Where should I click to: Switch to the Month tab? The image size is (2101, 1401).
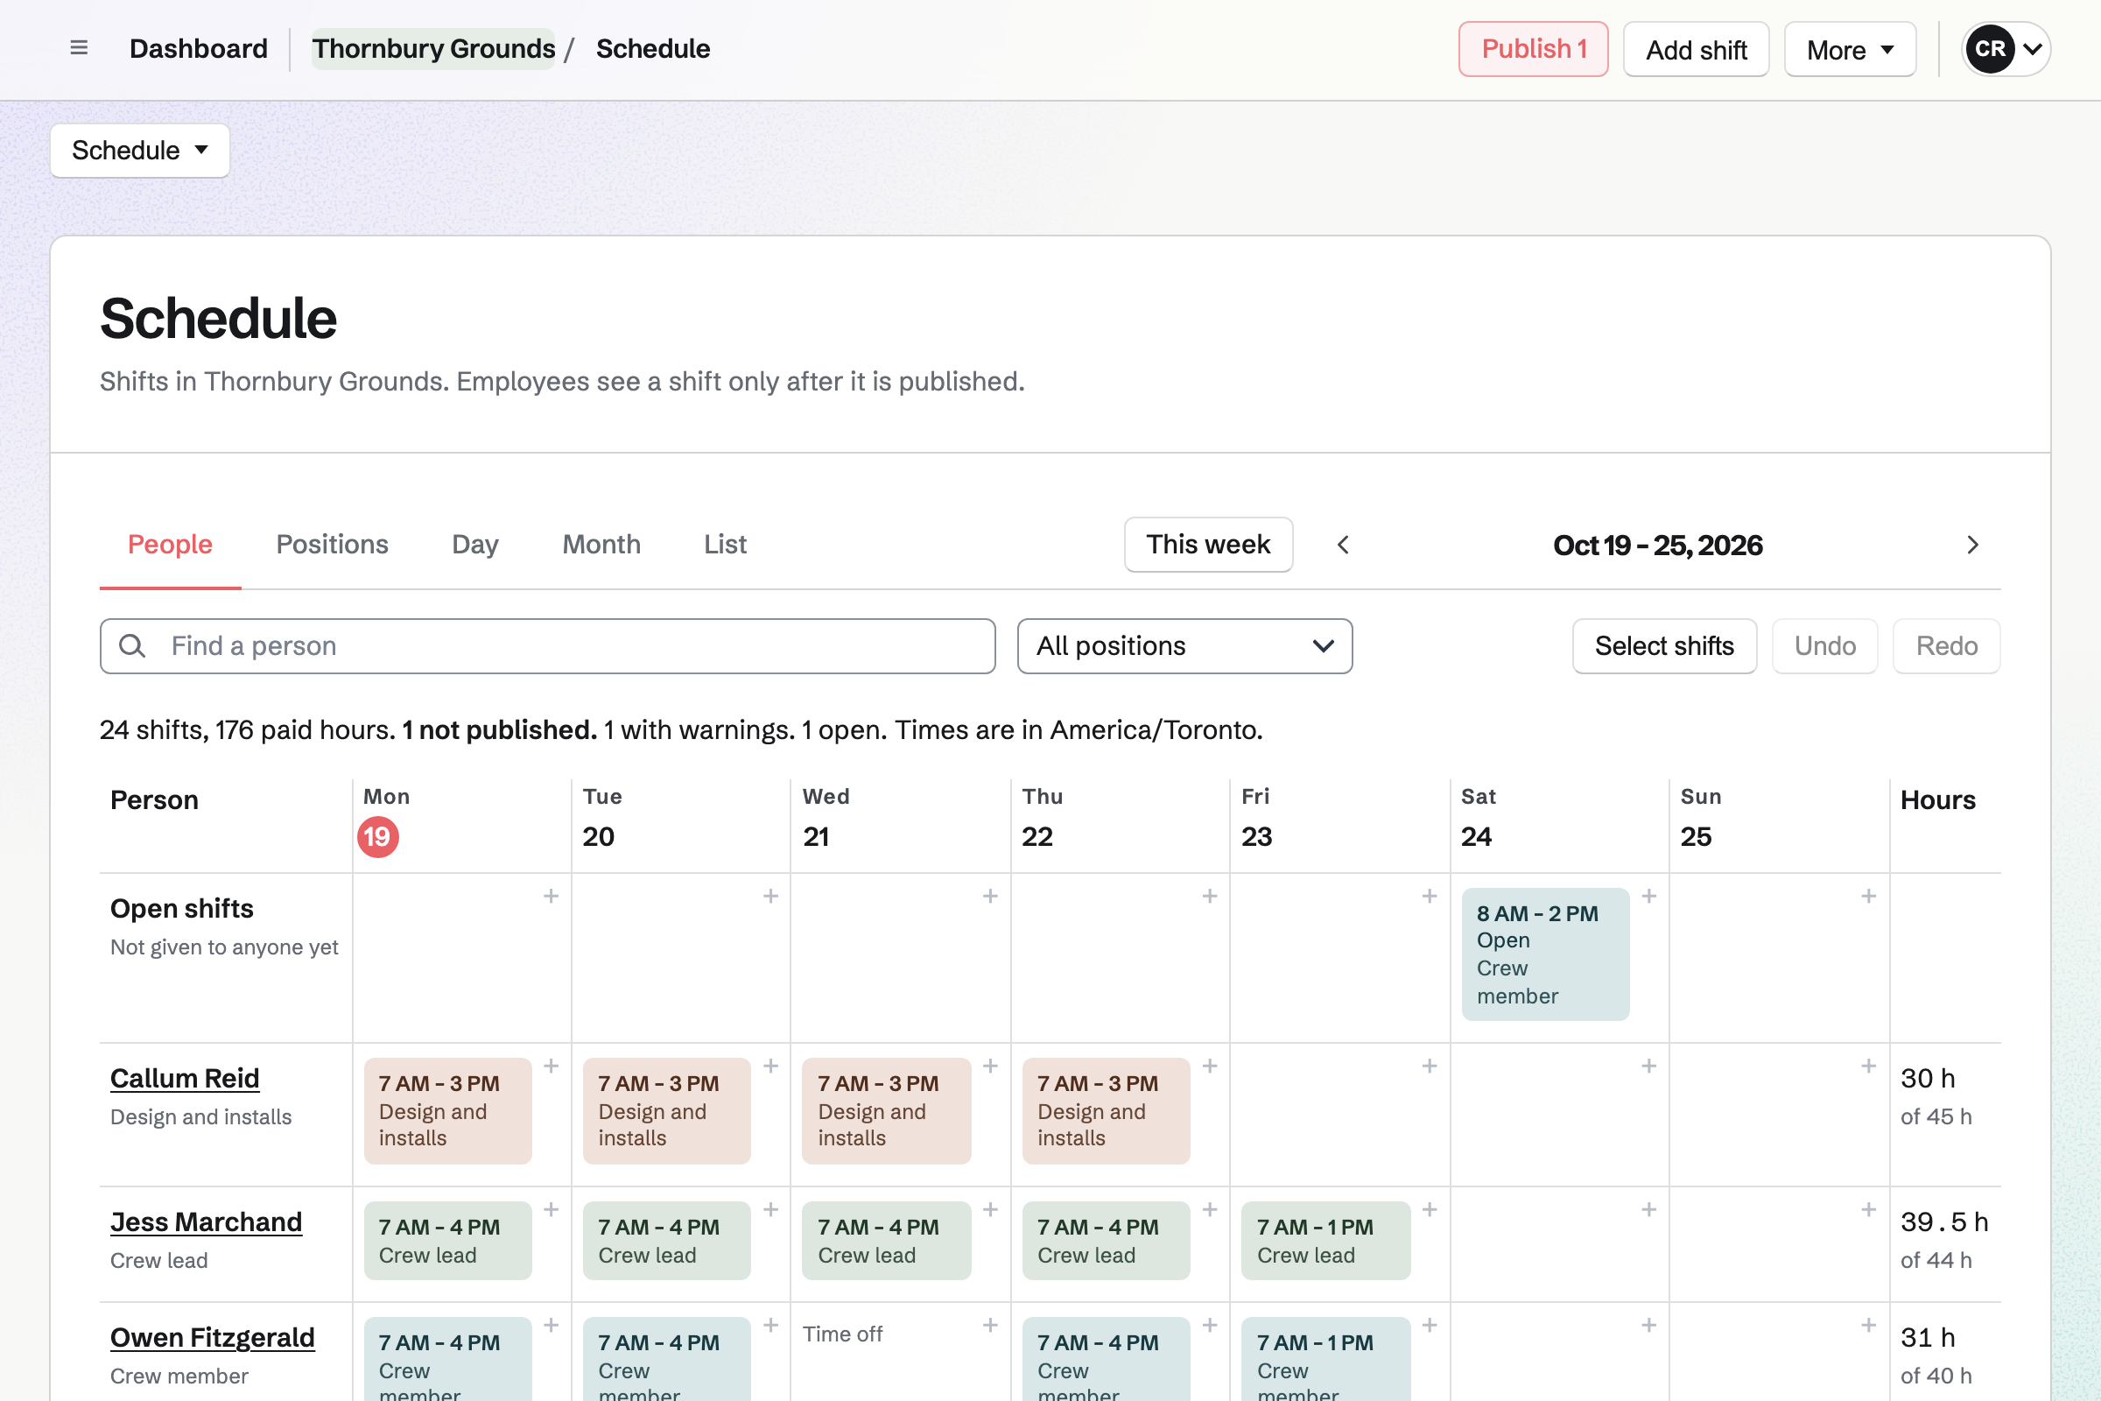point(601,544)
